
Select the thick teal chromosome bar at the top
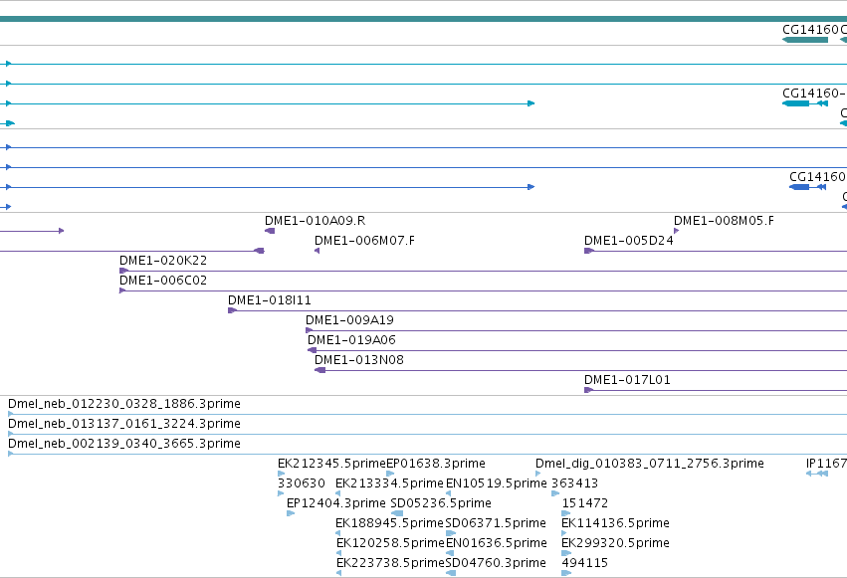coord(424,19)
